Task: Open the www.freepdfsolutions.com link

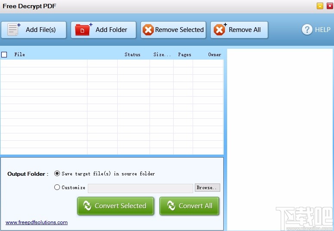Action: [37, 222]
